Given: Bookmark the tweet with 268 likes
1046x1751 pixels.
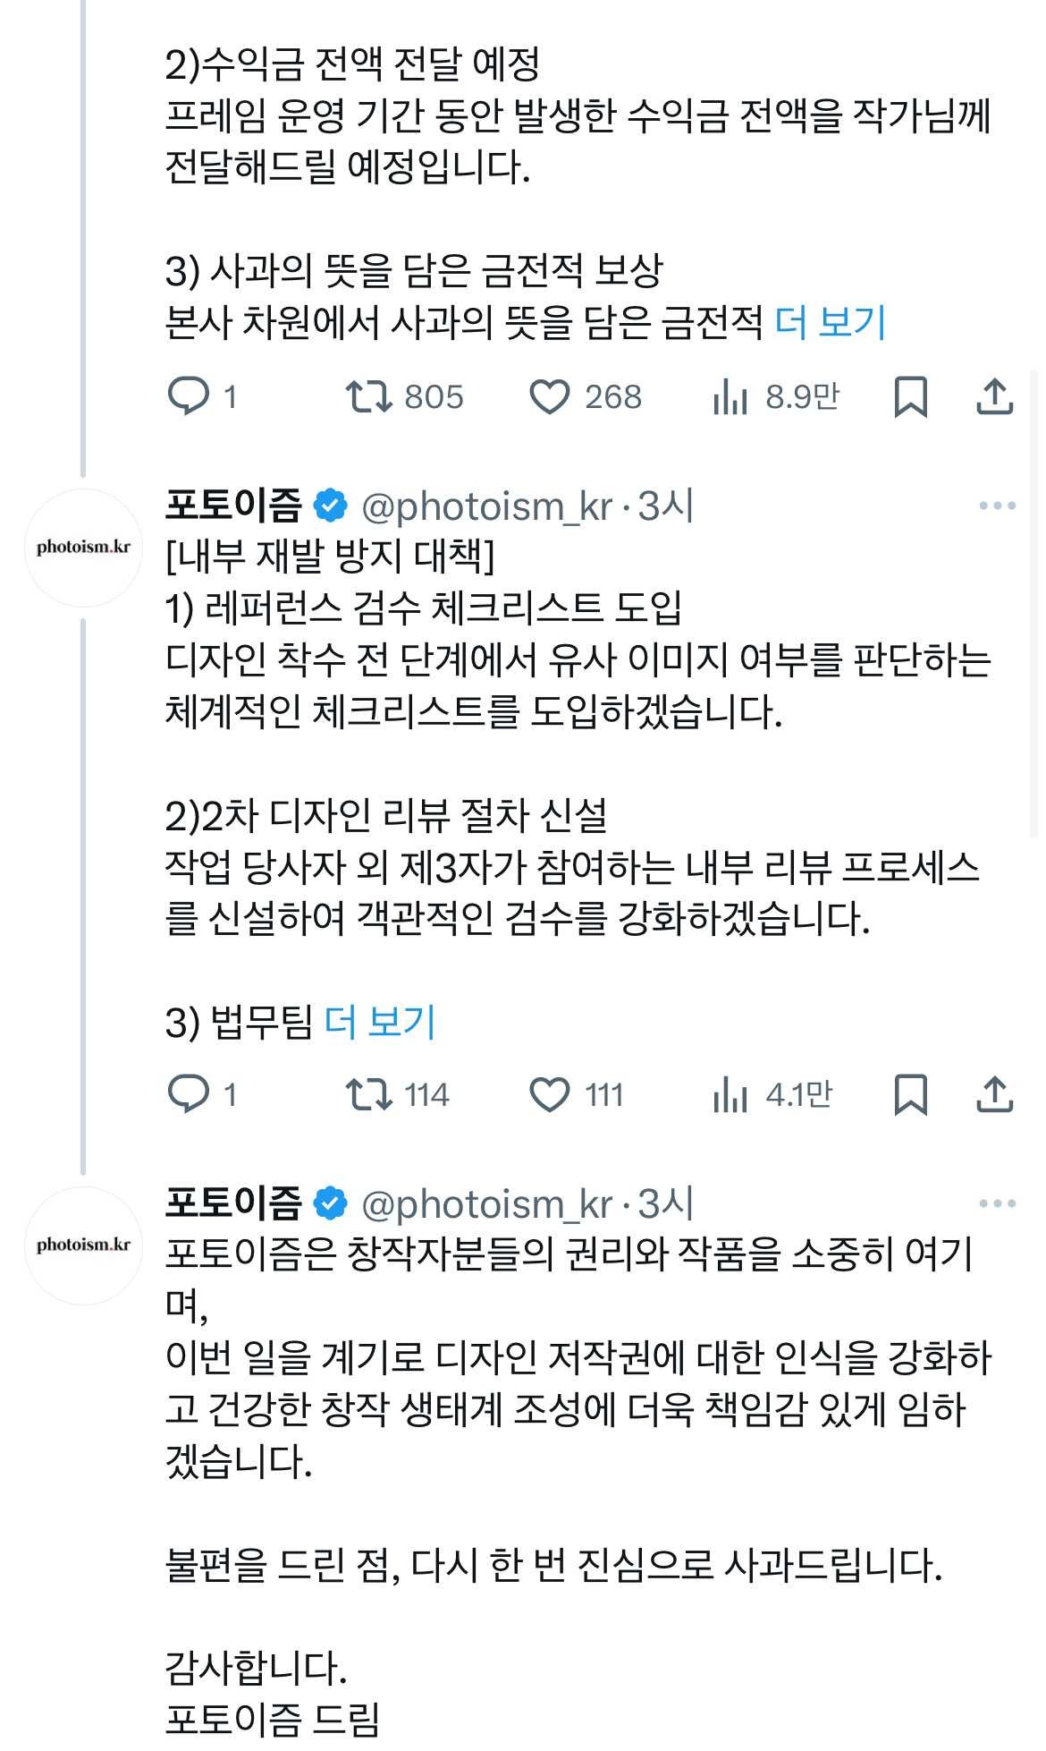Looking at the screenshot, I should click(910, 396).
